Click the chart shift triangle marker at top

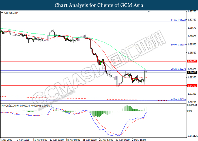point(149,12)
